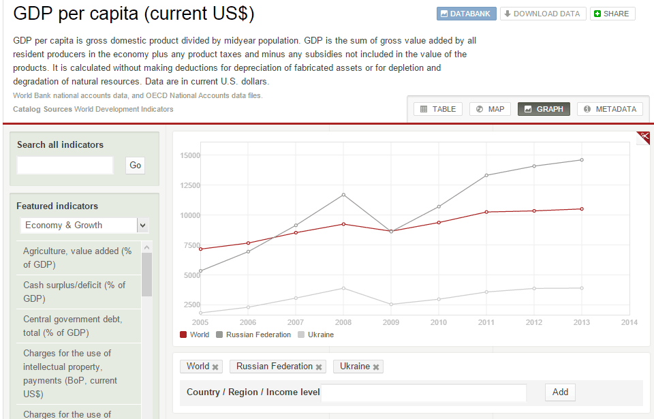Open Agriculture, value added (% of GDP)

click(78, 258)
